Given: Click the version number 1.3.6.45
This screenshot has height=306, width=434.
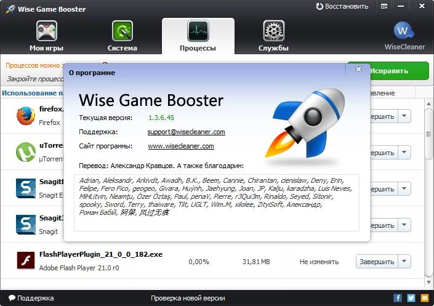Looking at the screenshot, I should [161, 118].
